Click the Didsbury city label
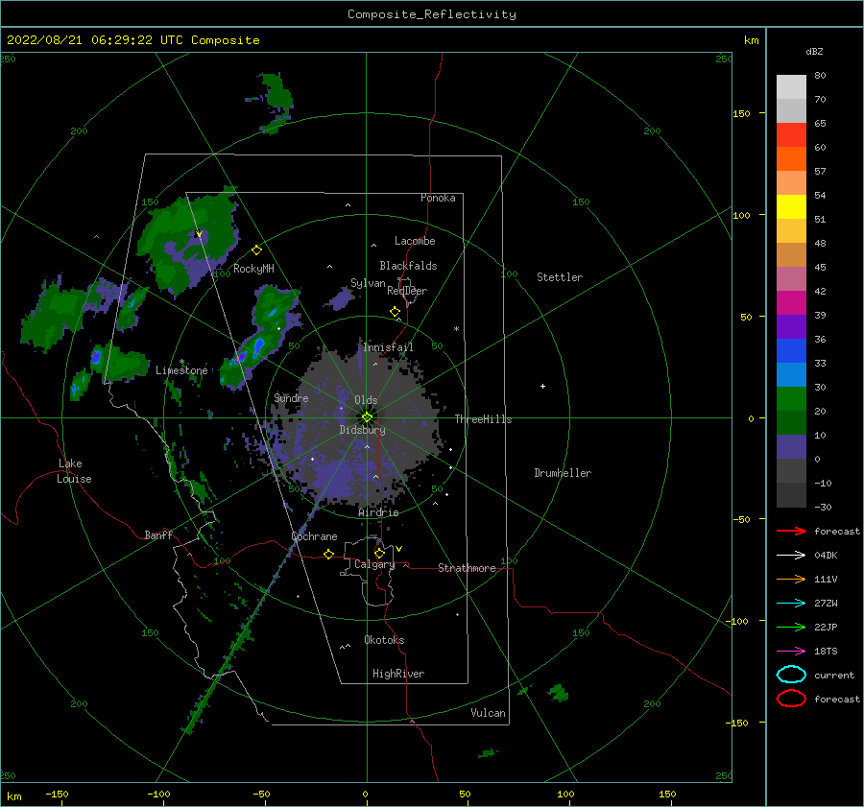Image resolution: width=864 pixels, height=807 pixels. (x=362, y=430)
